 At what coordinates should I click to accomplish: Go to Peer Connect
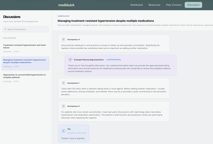click(x=174, y=5)
